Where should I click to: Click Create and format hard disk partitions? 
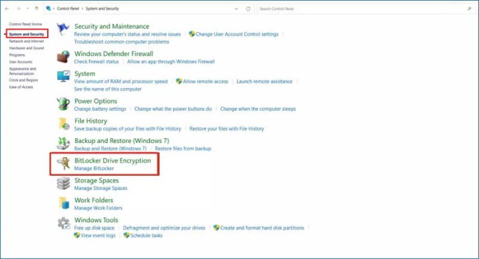[262, 228]
